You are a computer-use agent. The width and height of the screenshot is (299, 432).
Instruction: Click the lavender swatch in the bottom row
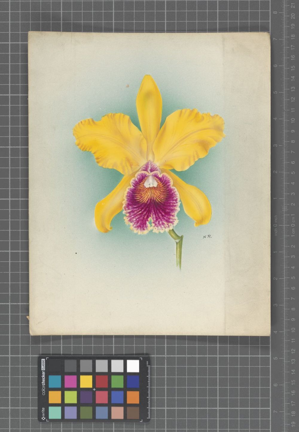point(70,413)
